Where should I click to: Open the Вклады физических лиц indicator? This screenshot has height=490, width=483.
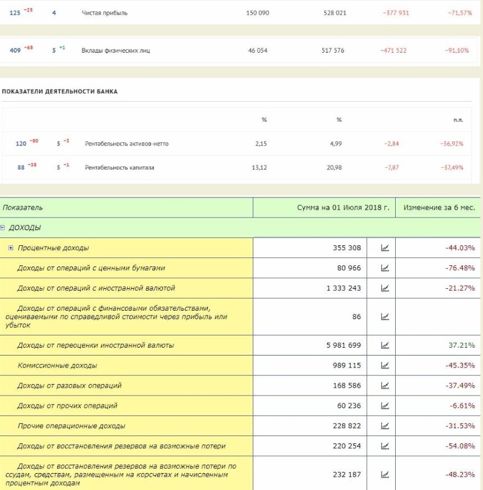point(115,50)
